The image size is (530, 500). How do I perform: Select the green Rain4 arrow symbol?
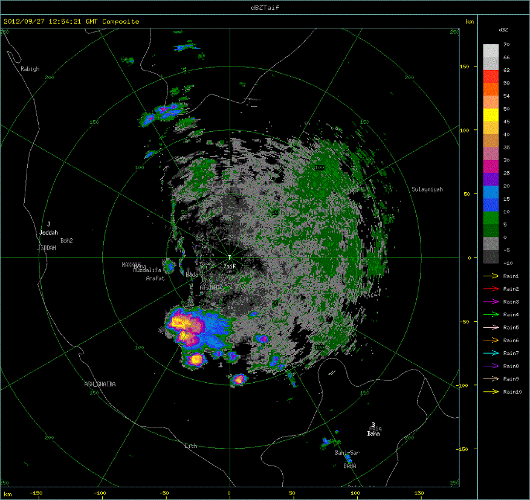(491, 314)
